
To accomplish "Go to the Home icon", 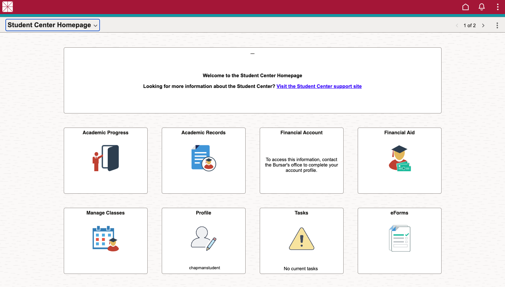I will click(465, 7).
